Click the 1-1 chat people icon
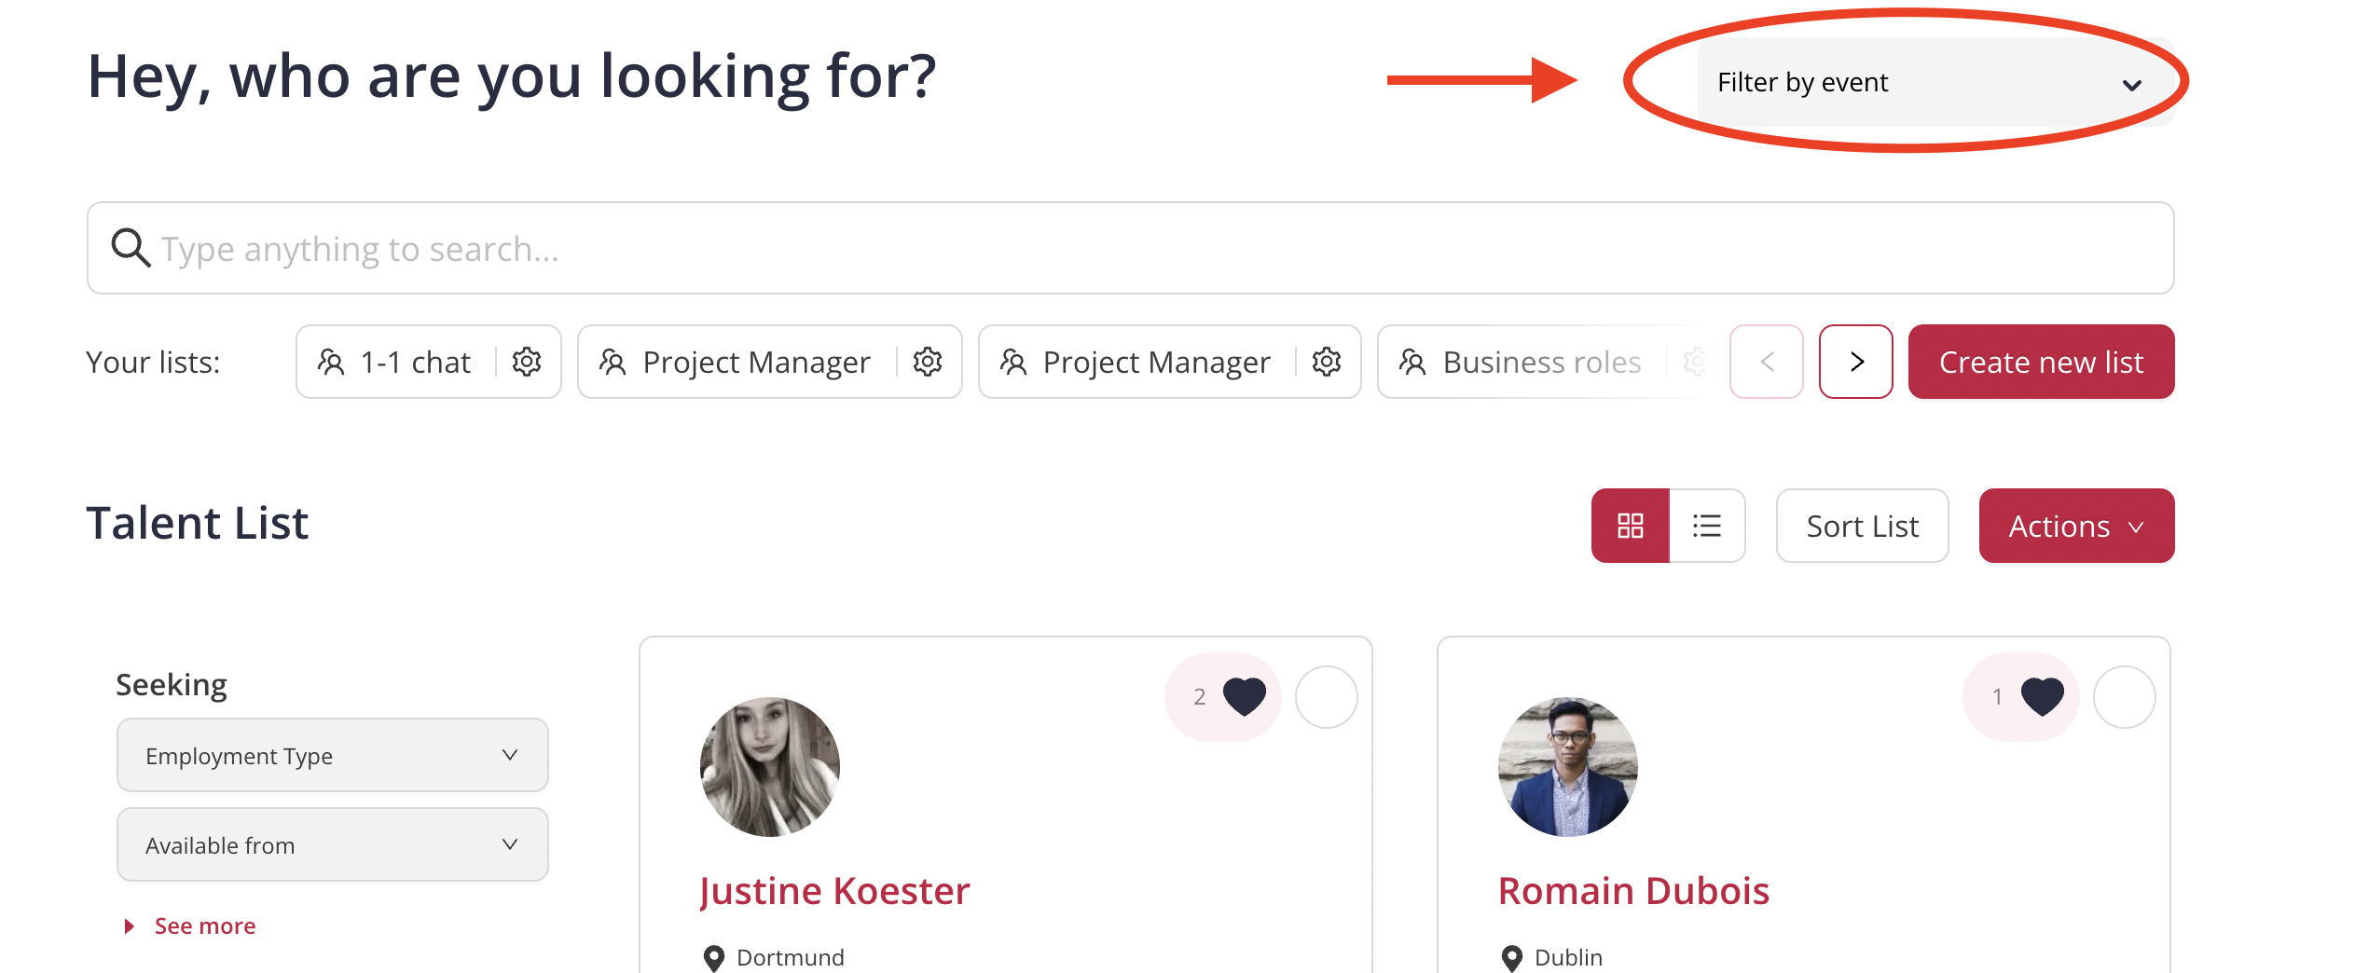The width and height of the screenshot is (2355, 973). coord(331,362)
